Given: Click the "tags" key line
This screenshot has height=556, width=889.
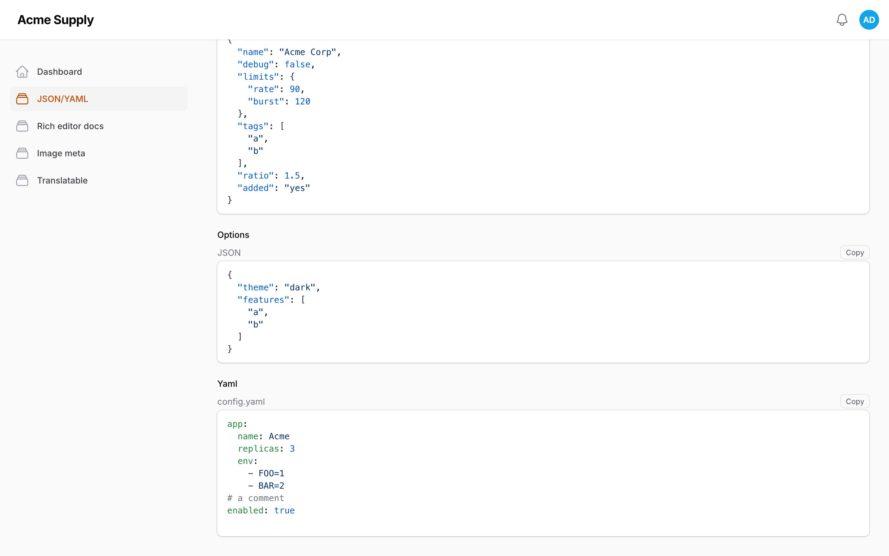Looking at the screenshot, I should 261,126.
